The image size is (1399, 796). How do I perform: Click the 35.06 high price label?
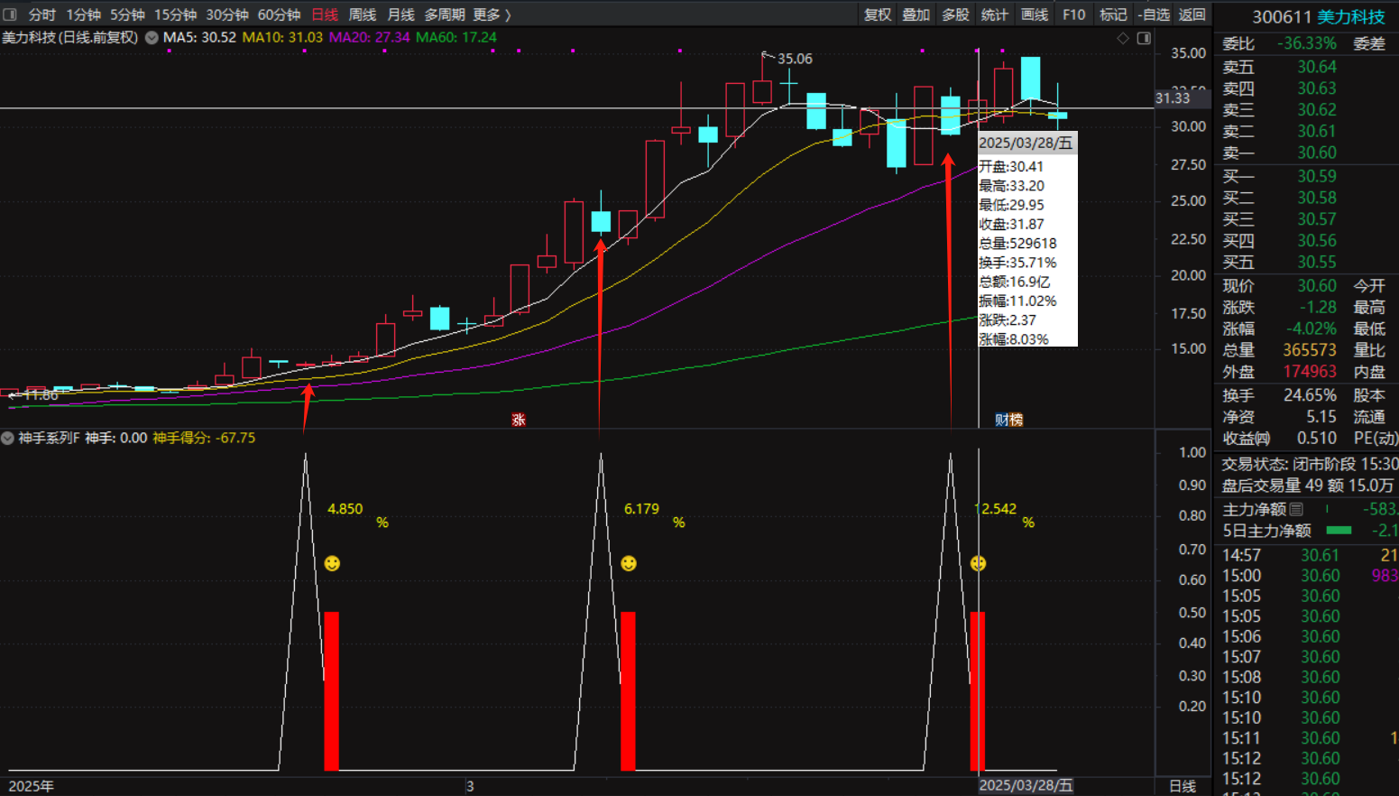[x=794, y=59]
